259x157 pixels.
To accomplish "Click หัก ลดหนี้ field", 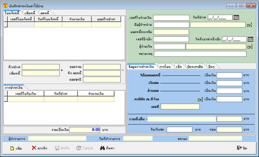I will coord(102,73).
